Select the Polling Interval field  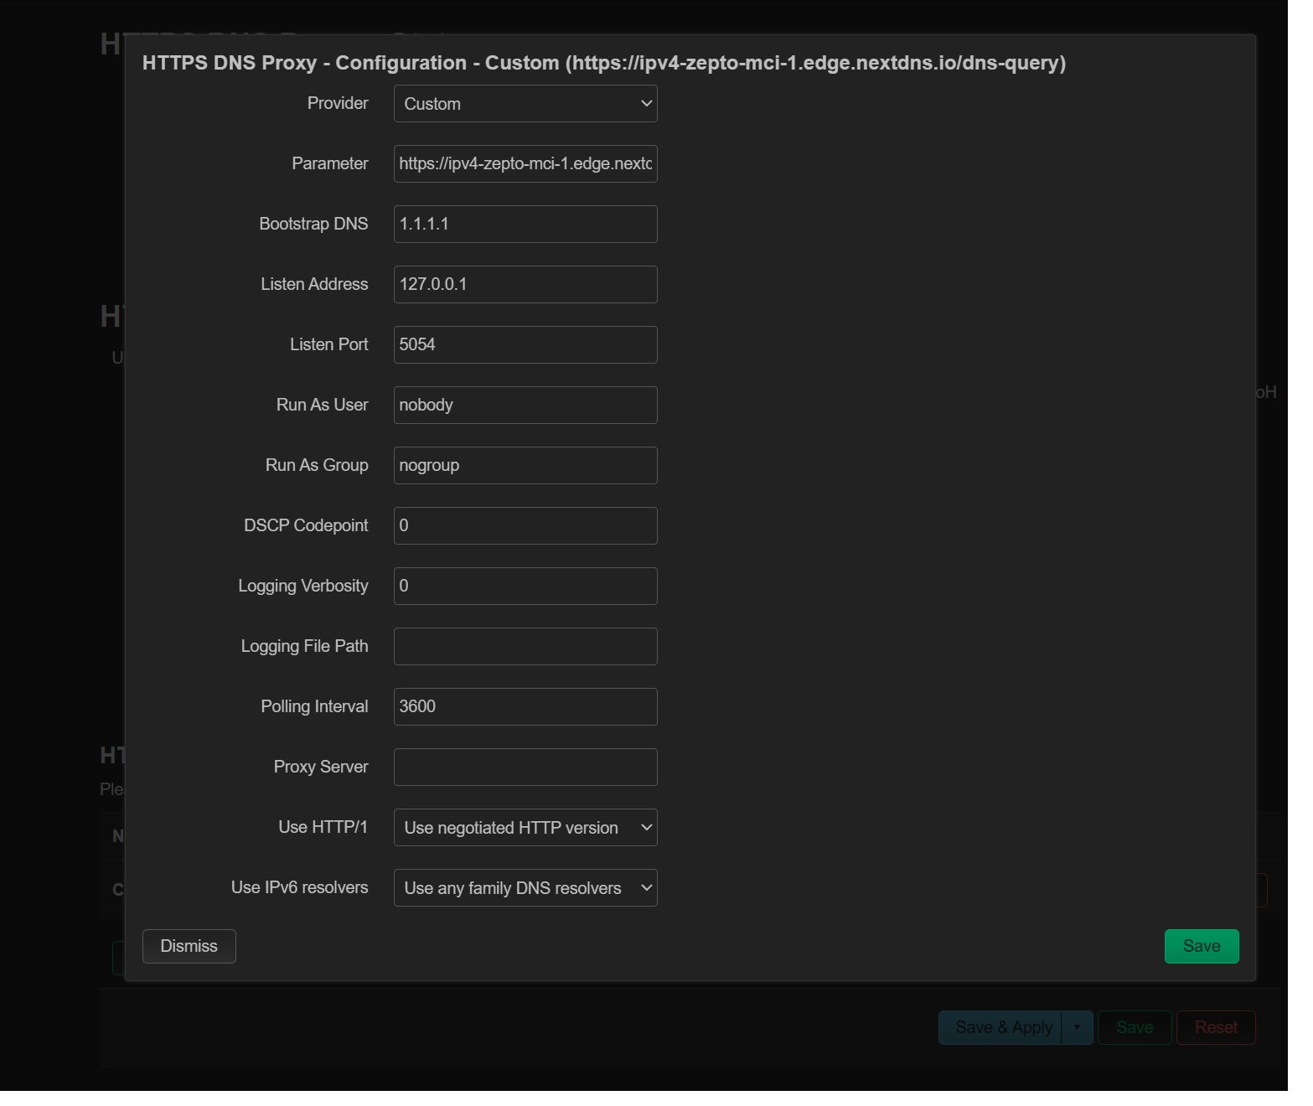[x=525, y=707]
